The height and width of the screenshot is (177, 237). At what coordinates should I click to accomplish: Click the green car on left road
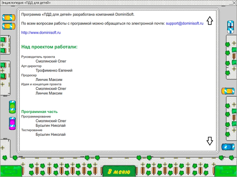coord(12,107)
